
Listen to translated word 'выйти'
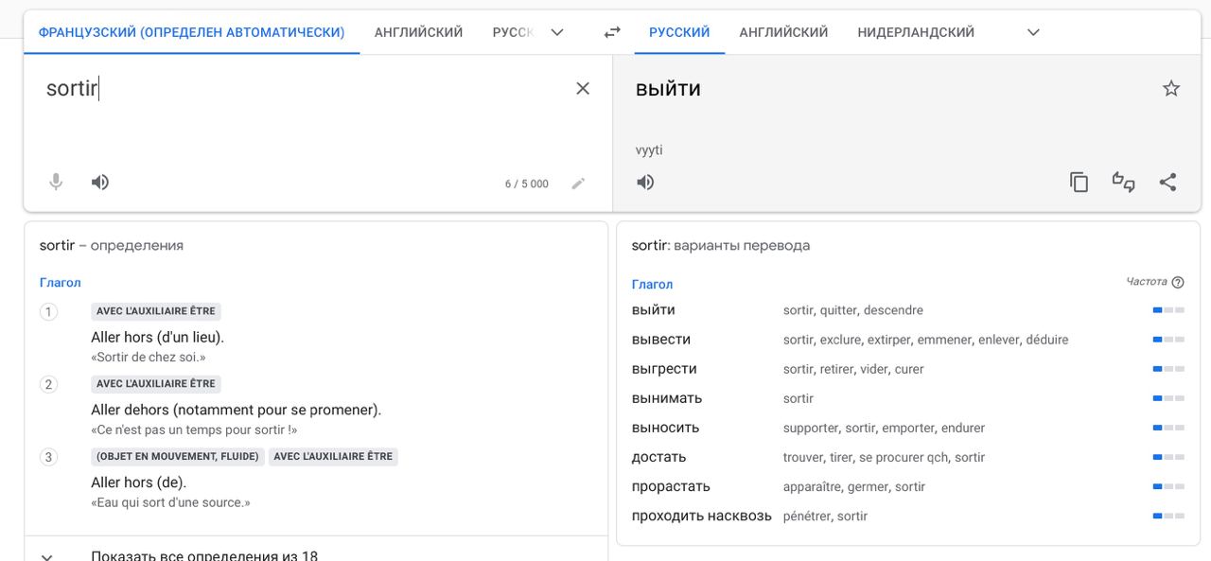click(645, 182)
